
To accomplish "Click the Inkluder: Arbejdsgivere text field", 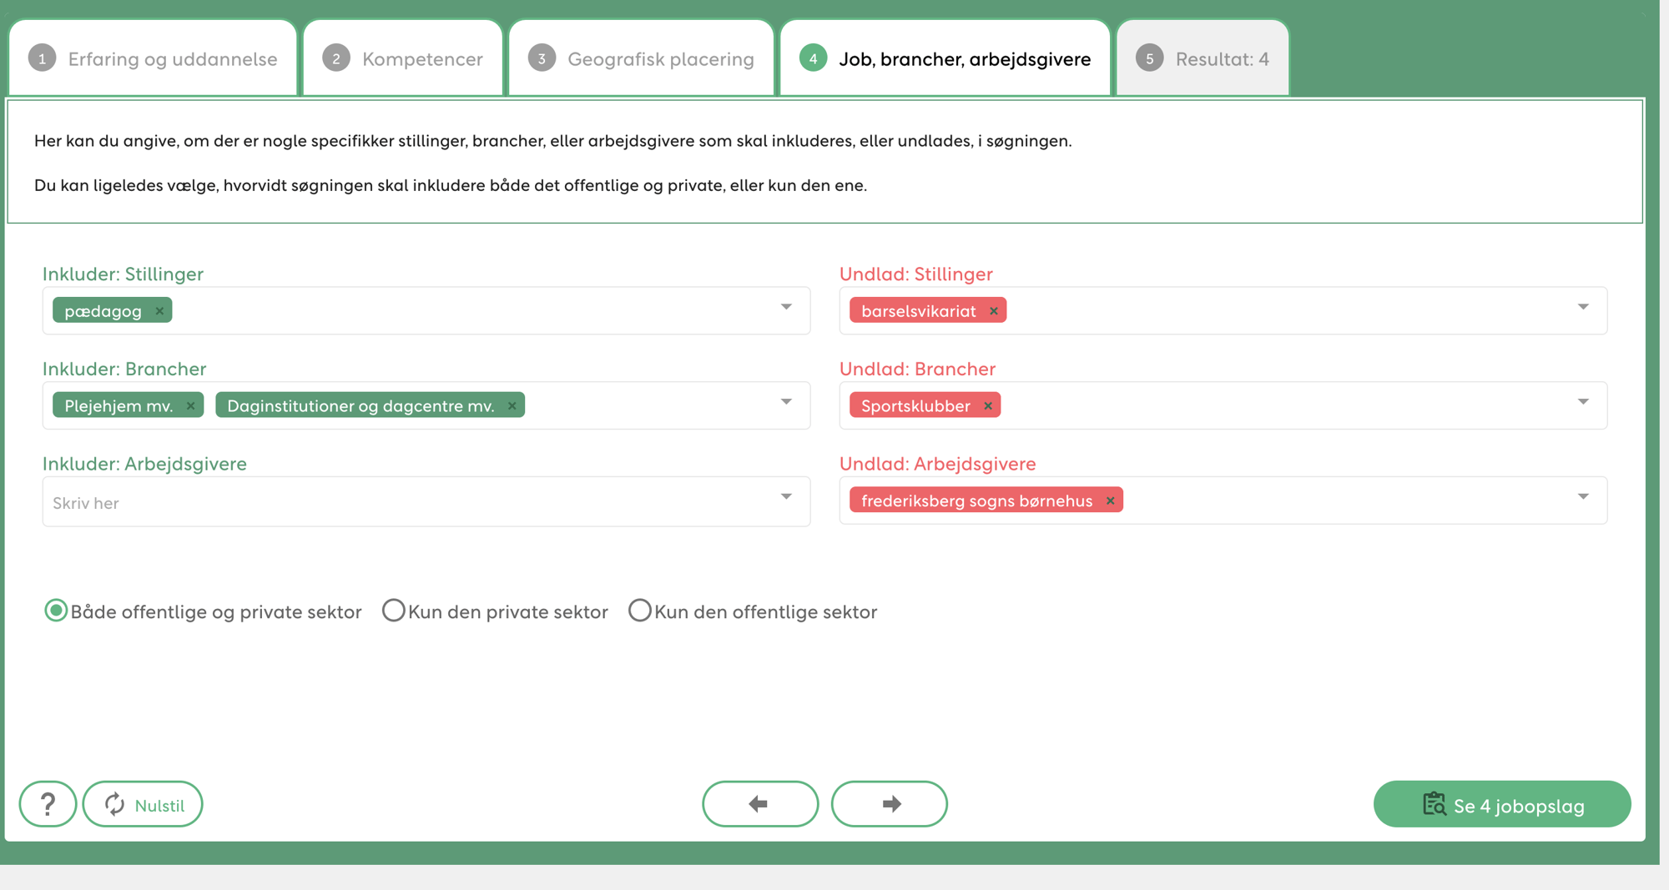I will pos(409,503).
